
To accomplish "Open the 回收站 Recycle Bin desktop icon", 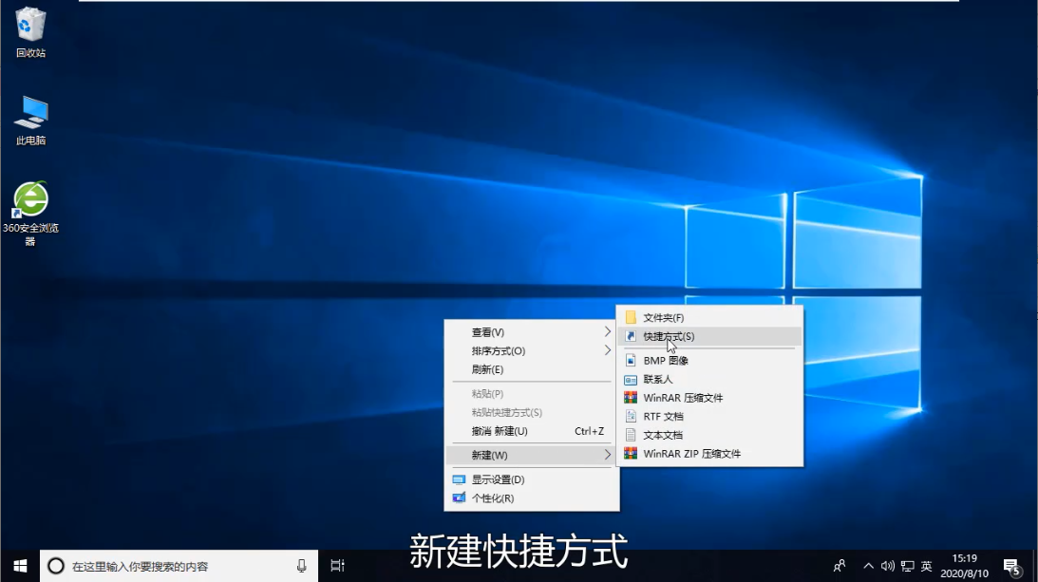I will coord(30,32).
